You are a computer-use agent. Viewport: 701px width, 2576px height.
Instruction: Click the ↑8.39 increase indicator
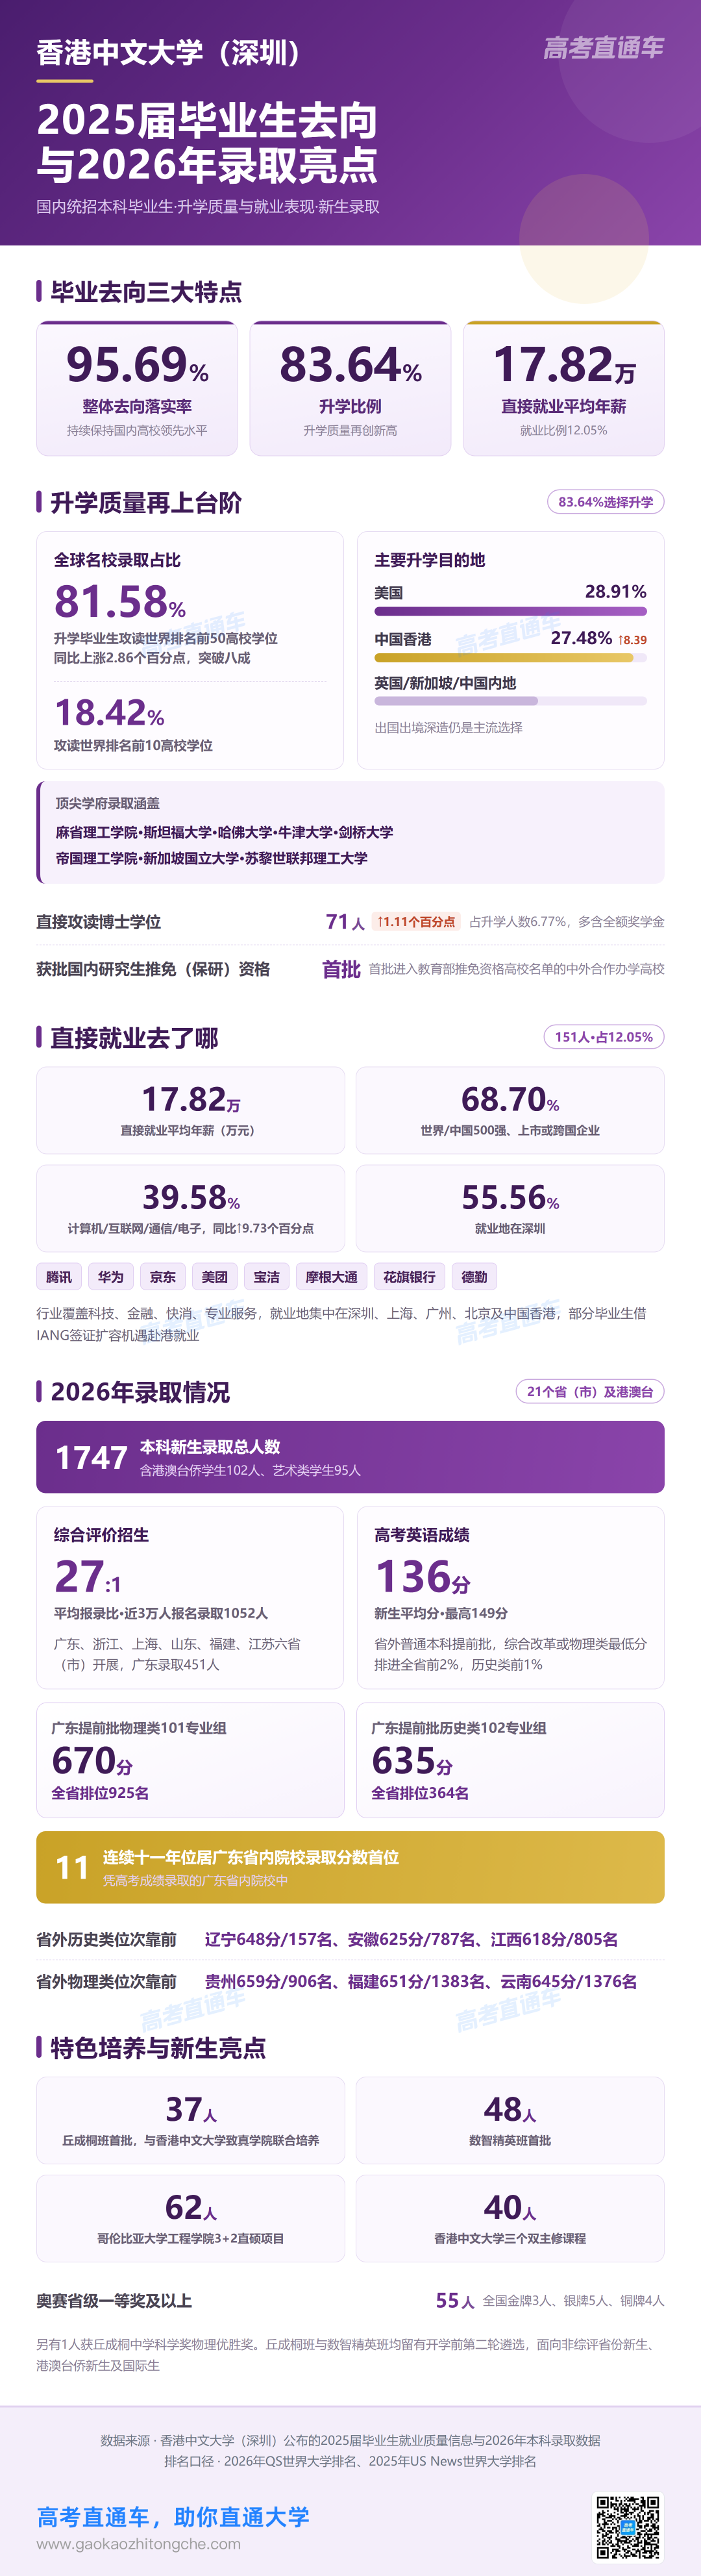(x=632, y=640)
